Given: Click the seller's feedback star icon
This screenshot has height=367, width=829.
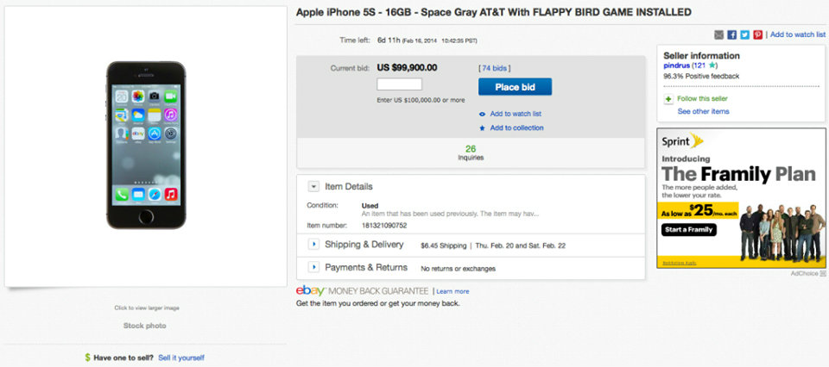Looking at the screenshot, I should pos(713,65).
